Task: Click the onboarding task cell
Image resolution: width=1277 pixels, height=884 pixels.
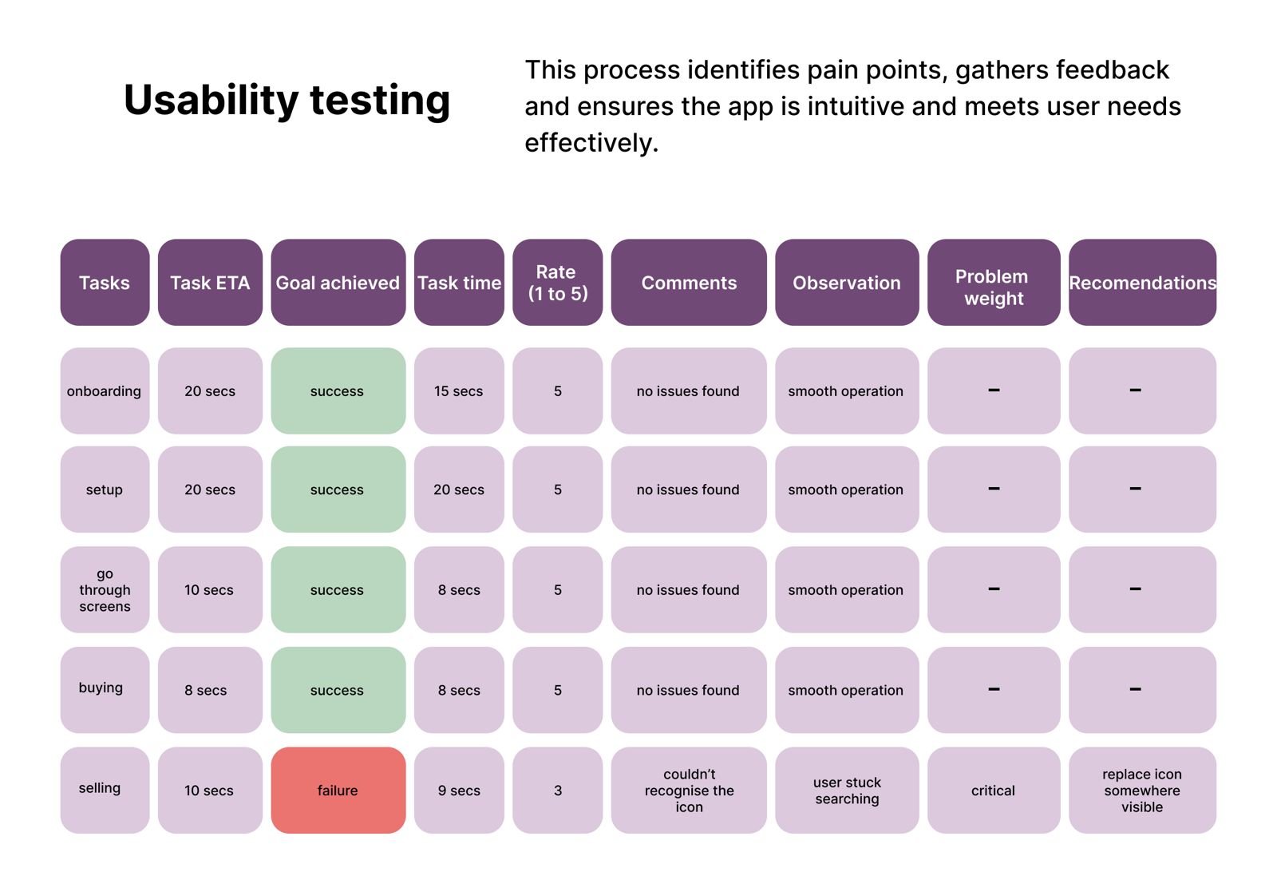Action: tap(105, 390)
